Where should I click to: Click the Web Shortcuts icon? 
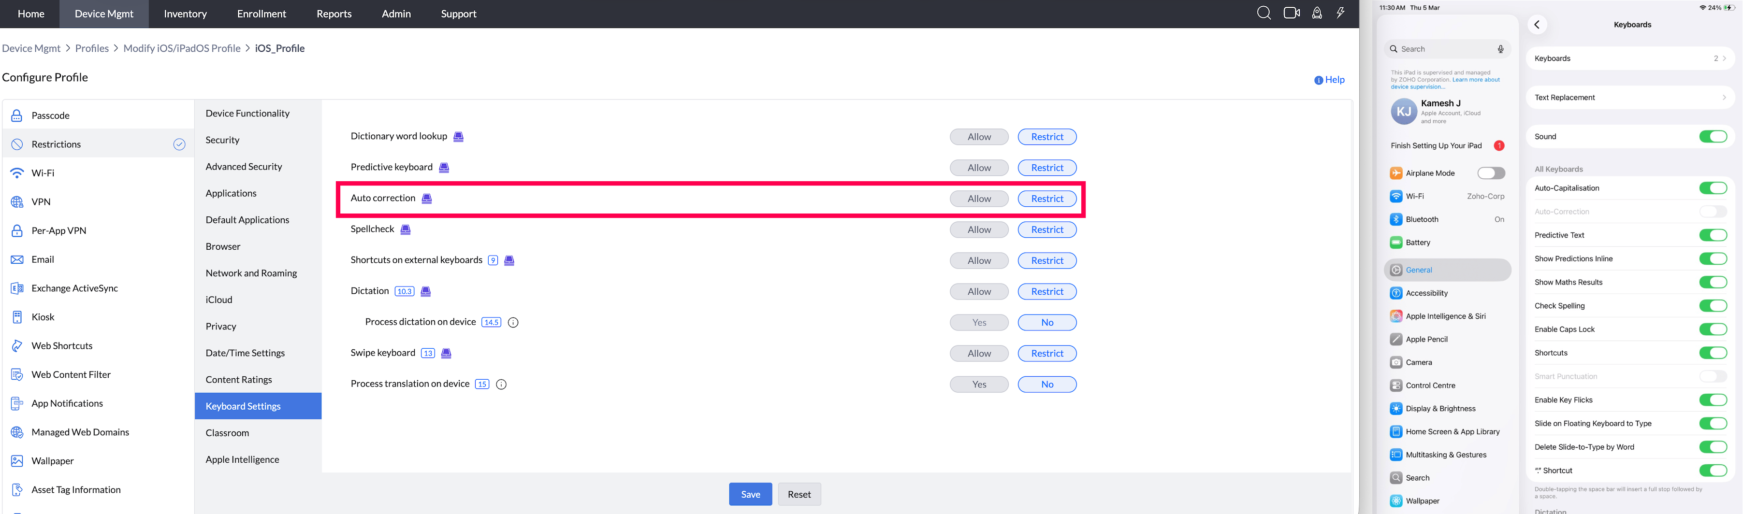tap(17, 345)
